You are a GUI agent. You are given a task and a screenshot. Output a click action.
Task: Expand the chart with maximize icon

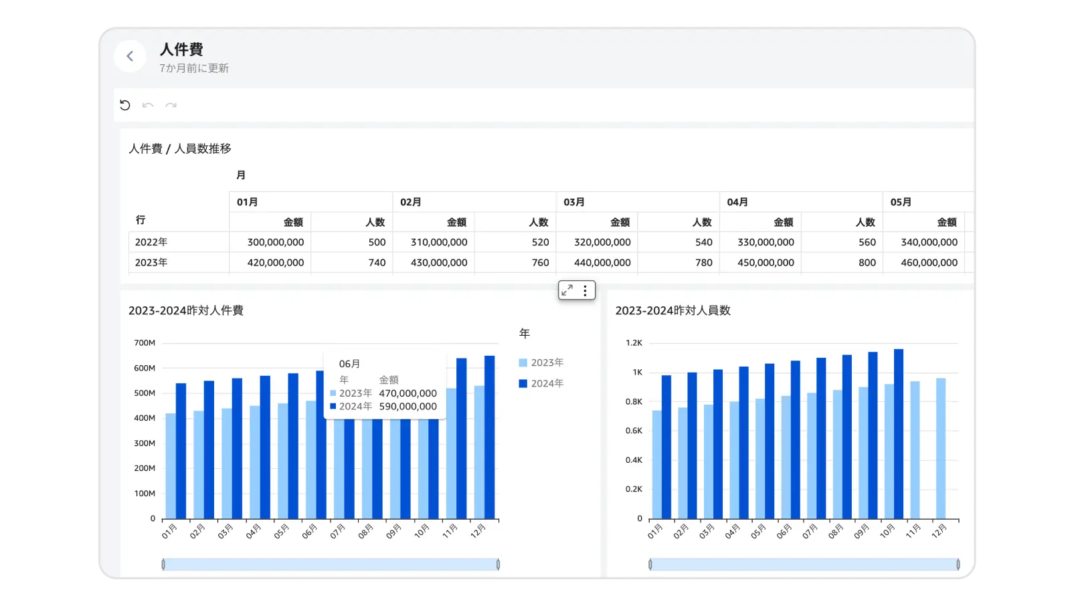tap(567, 290)
